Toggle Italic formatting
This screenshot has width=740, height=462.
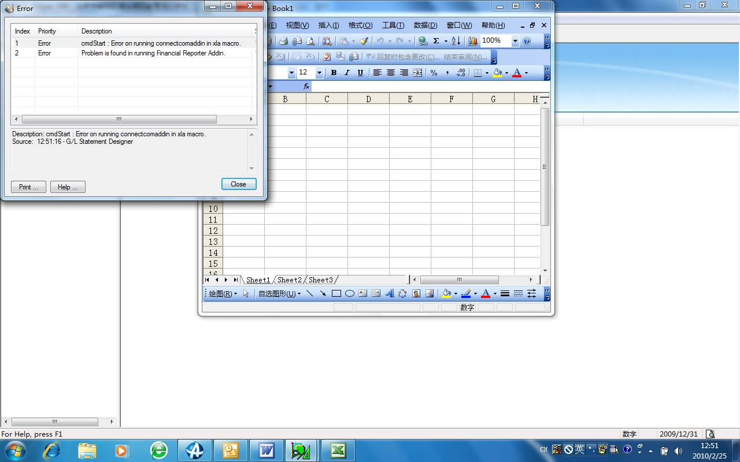pyautogui.click(x=347, y=73)
